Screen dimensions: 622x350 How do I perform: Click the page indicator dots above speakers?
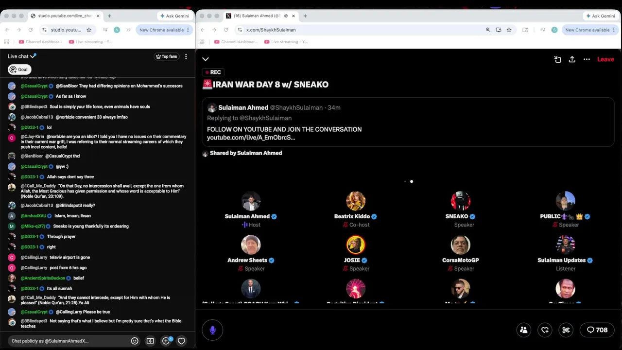pyautogui.click(x=408, y=182)
